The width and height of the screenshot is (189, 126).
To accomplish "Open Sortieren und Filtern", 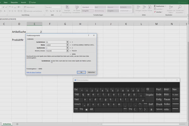I will click(171, 9).
